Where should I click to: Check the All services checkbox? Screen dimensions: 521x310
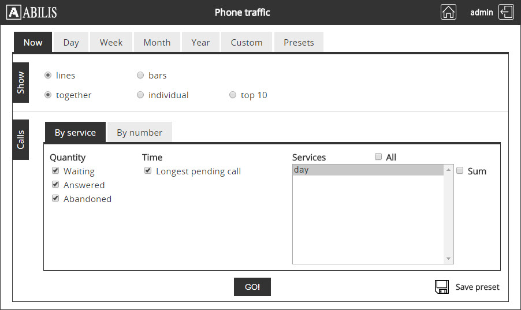point(378,157)
